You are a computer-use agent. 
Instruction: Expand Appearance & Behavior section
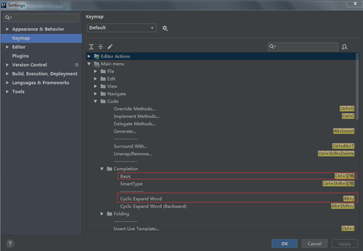coord(7,29)
